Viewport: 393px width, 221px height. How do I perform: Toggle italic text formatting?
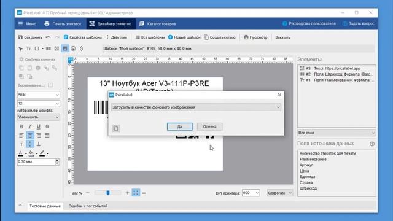(30, 126)
